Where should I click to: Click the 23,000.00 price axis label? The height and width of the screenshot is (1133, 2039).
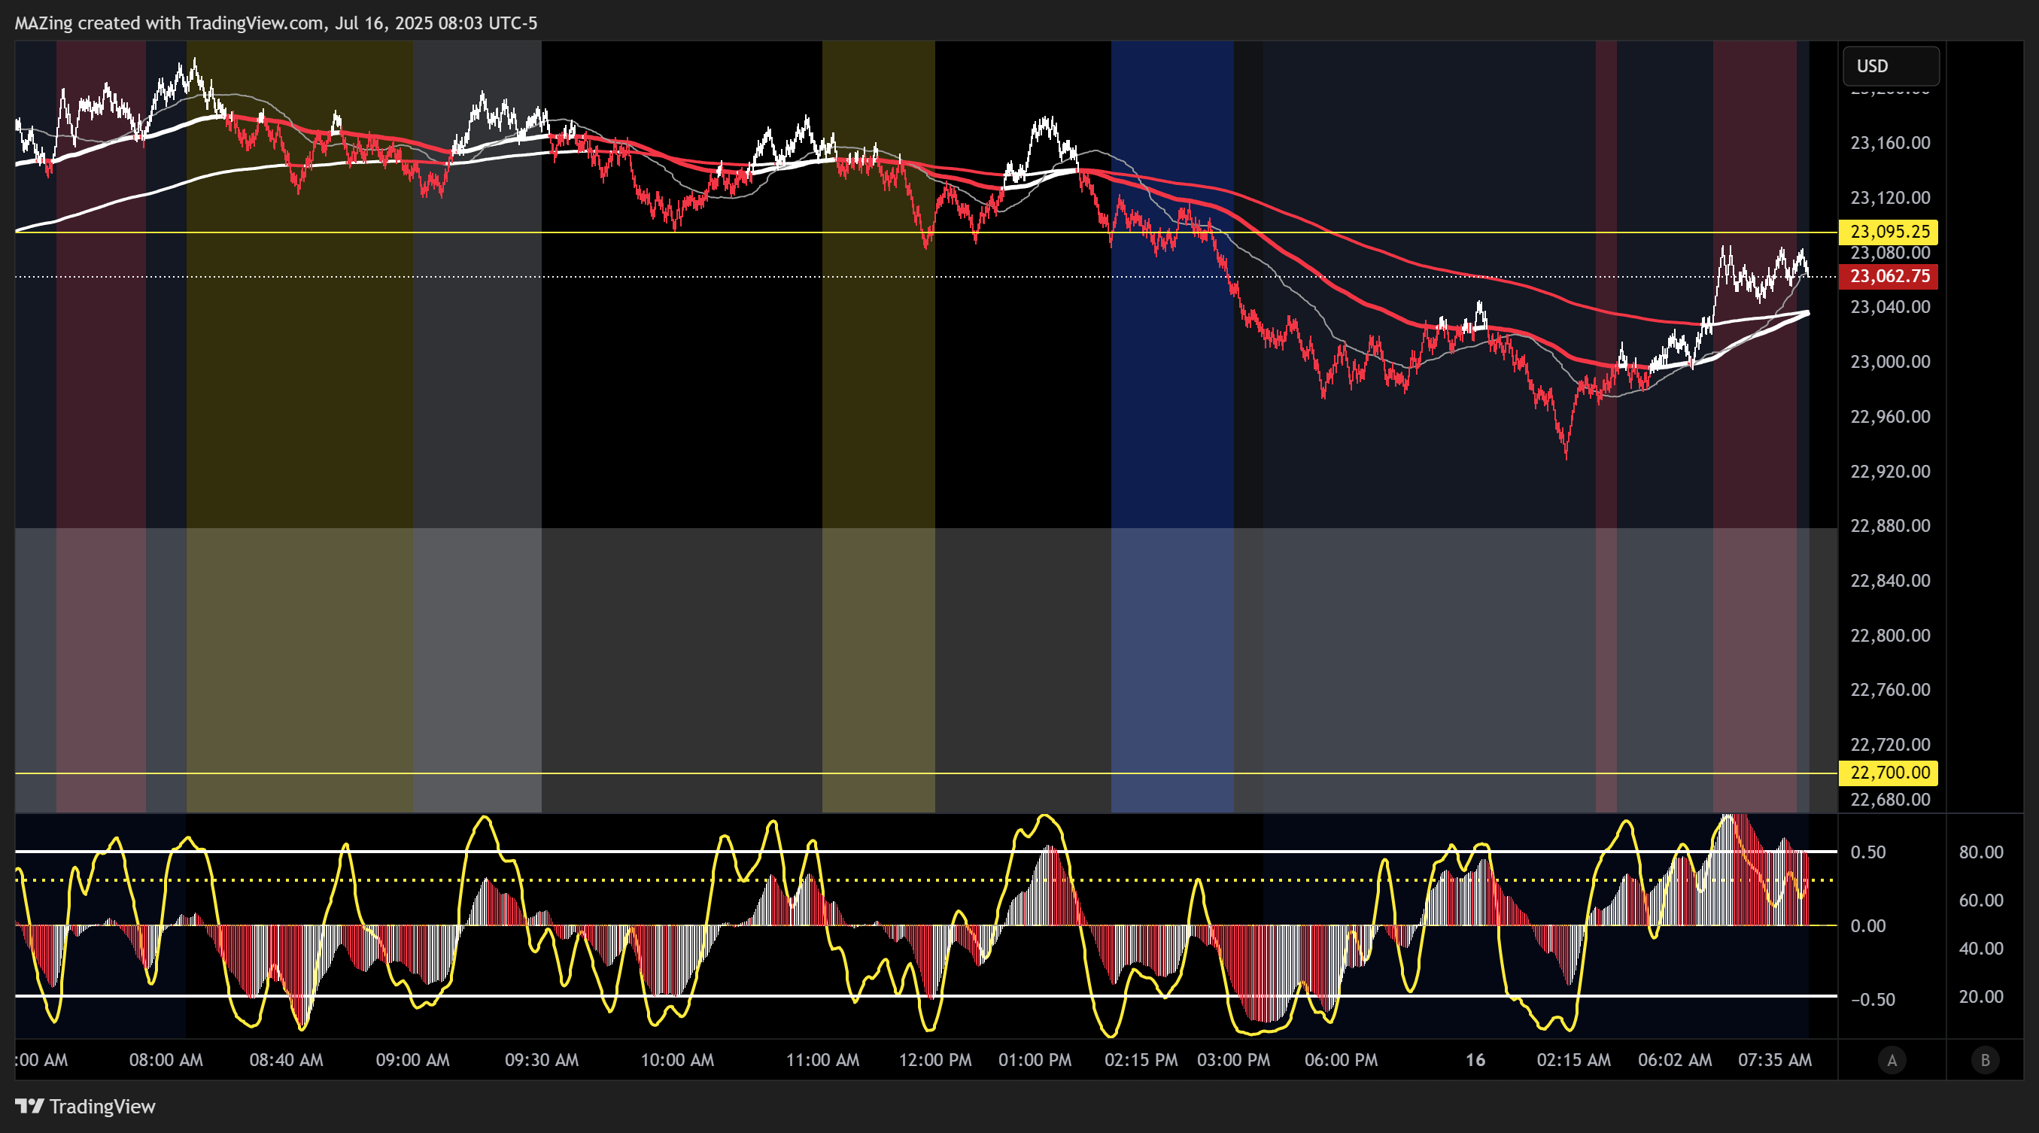coord(1889,362)
